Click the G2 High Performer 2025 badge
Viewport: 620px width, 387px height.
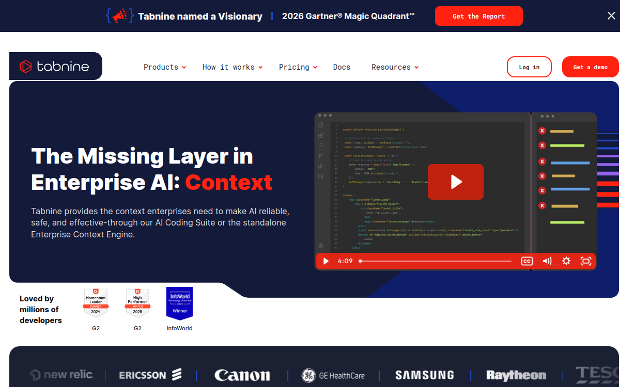[137, 303]
